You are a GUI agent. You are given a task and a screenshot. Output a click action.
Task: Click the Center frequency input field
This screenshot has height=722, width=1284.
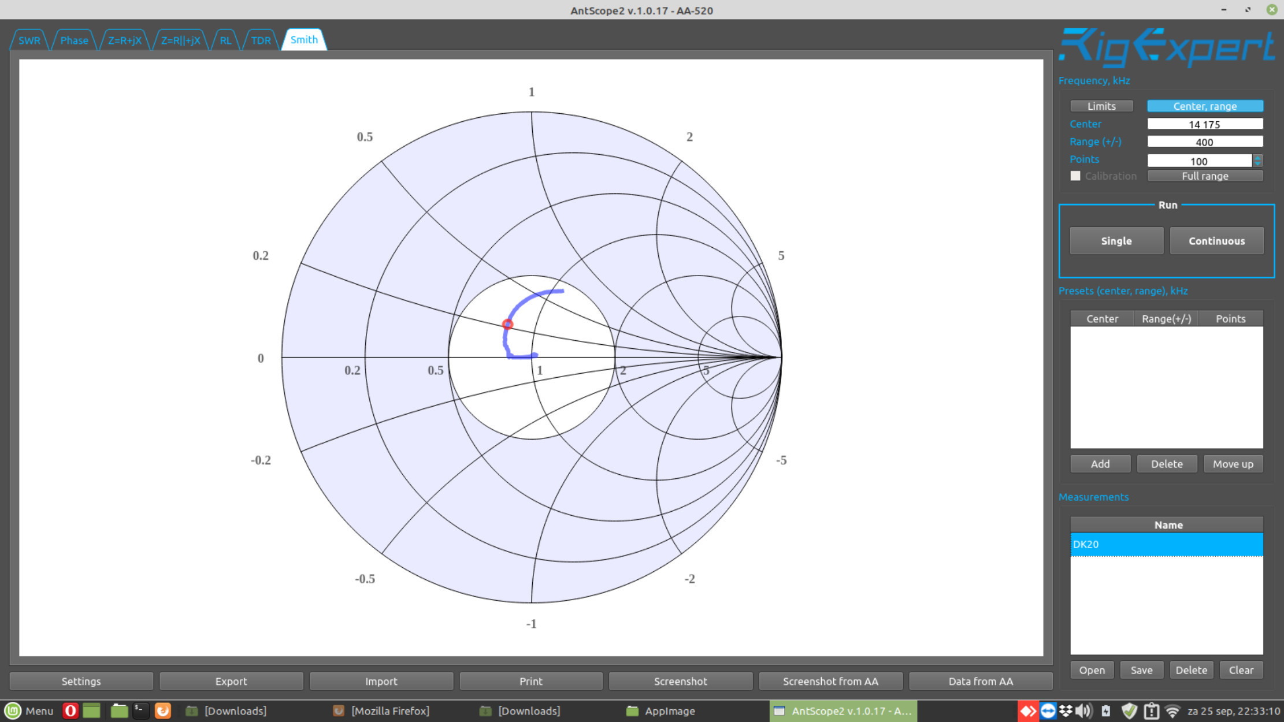coord(1204,124)
